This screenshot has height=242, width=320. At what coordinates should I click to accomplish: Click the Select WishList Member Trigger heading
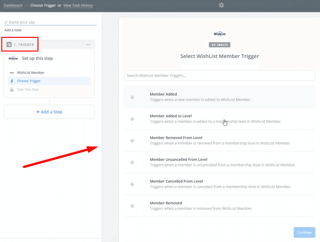[x=220, y=56]
